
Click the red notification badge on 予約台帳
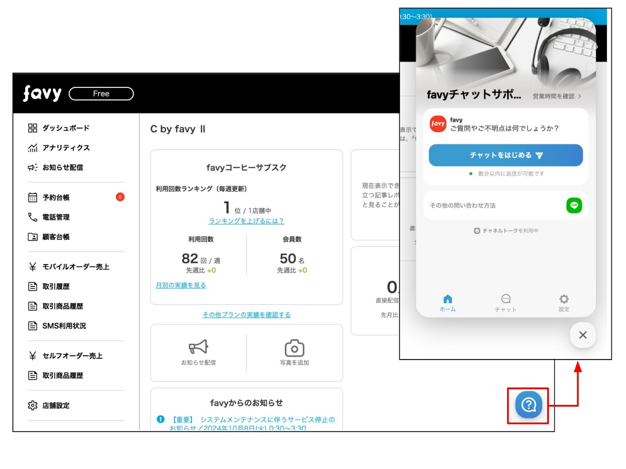pos(120,197)
